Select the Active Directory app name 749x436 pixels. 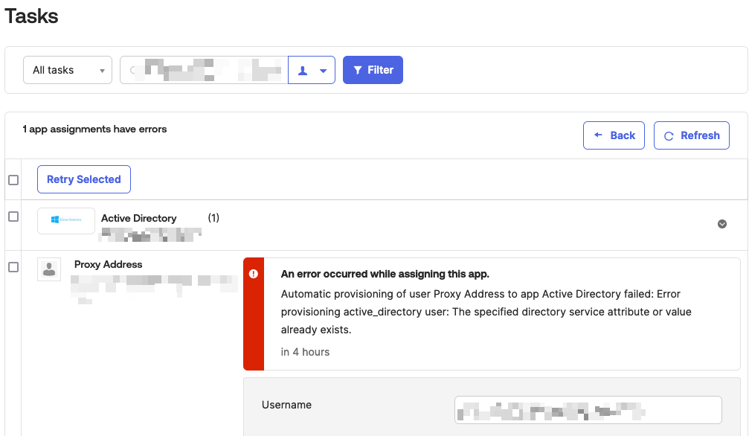point(139,218)
